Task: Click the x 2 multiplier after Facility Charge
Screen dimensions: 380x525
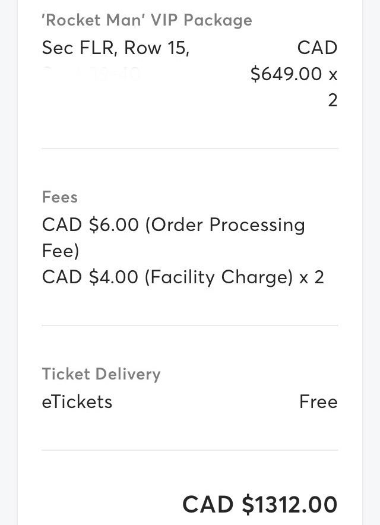Action: [312, 277]
